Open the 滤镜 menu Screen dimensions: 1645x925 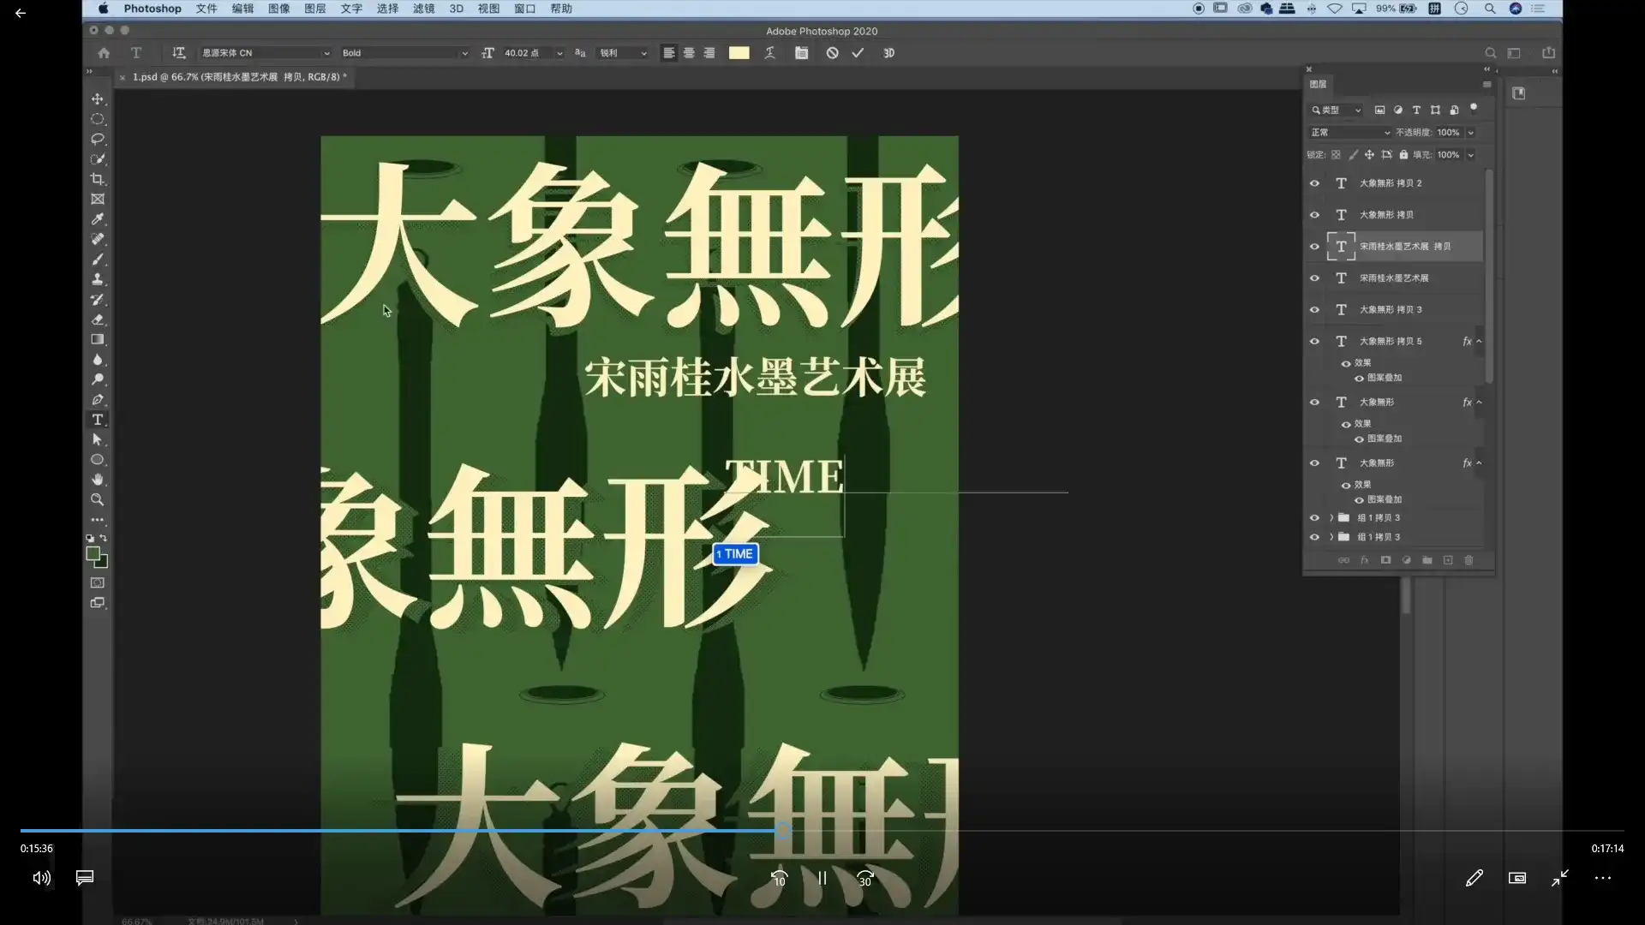click(x=423, y=9)
